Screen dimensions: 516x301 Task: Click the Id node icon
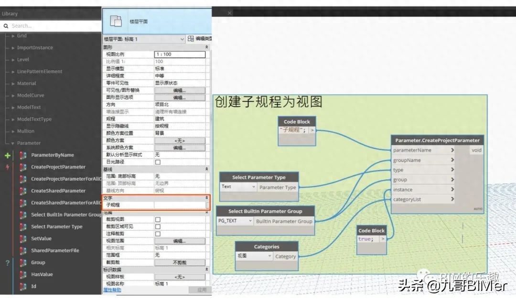pyautogui.click(x=23, y=286)
